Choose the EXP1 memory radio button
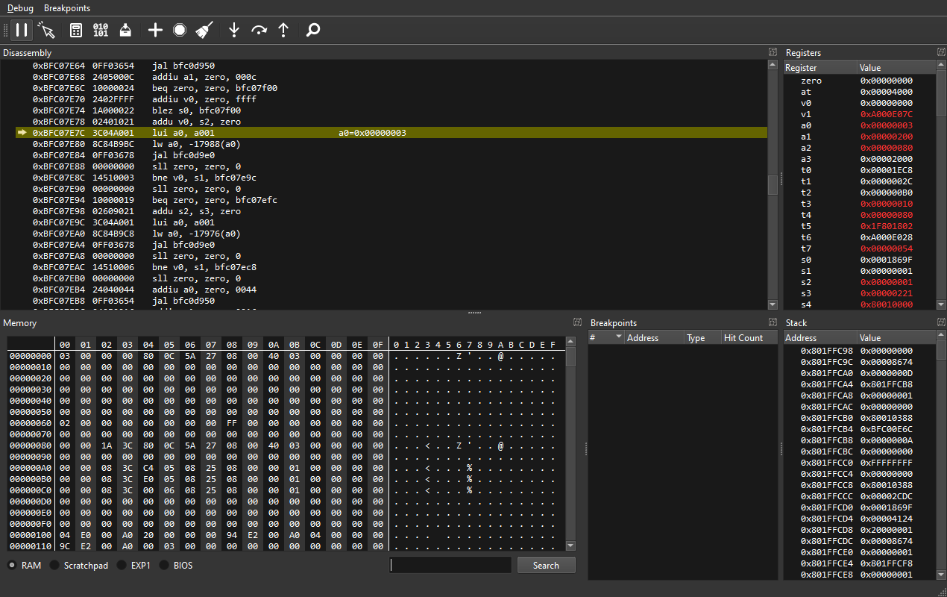Viewport: 947px width, 597px height. pos(122,566)
